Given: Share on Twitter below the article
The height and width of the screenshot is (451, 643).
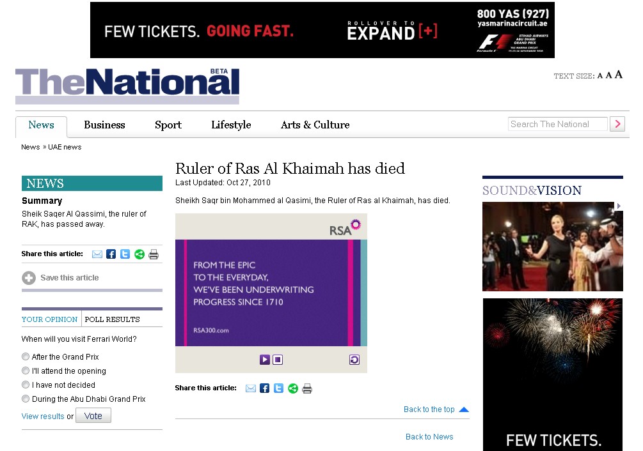Looking at the screenshot, I should pos(278,388).
